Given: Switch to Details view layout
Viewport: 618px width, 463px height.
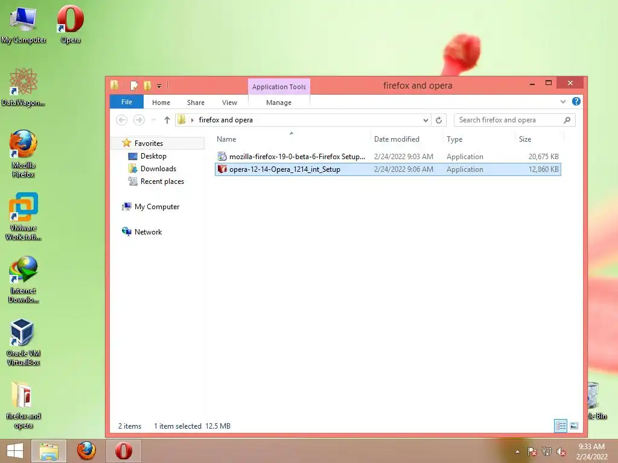Looking at the screenshot, I should [561, 426].
